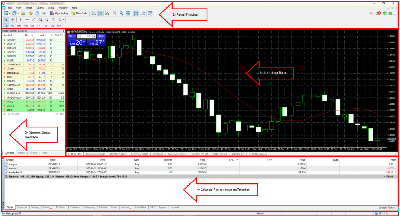Open the EURGBP,Weekly chart tab
The image size is (400, 217).
click(x=258, y=154)
